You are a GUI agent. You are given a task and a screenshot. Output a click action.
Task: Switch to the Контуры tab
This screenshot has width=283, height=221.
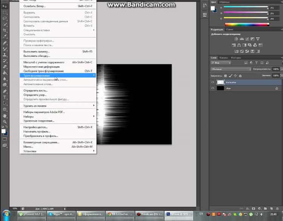(x=236, y=58)
